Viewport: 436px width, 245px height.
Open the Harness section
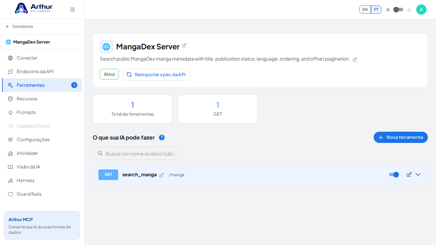42,180
